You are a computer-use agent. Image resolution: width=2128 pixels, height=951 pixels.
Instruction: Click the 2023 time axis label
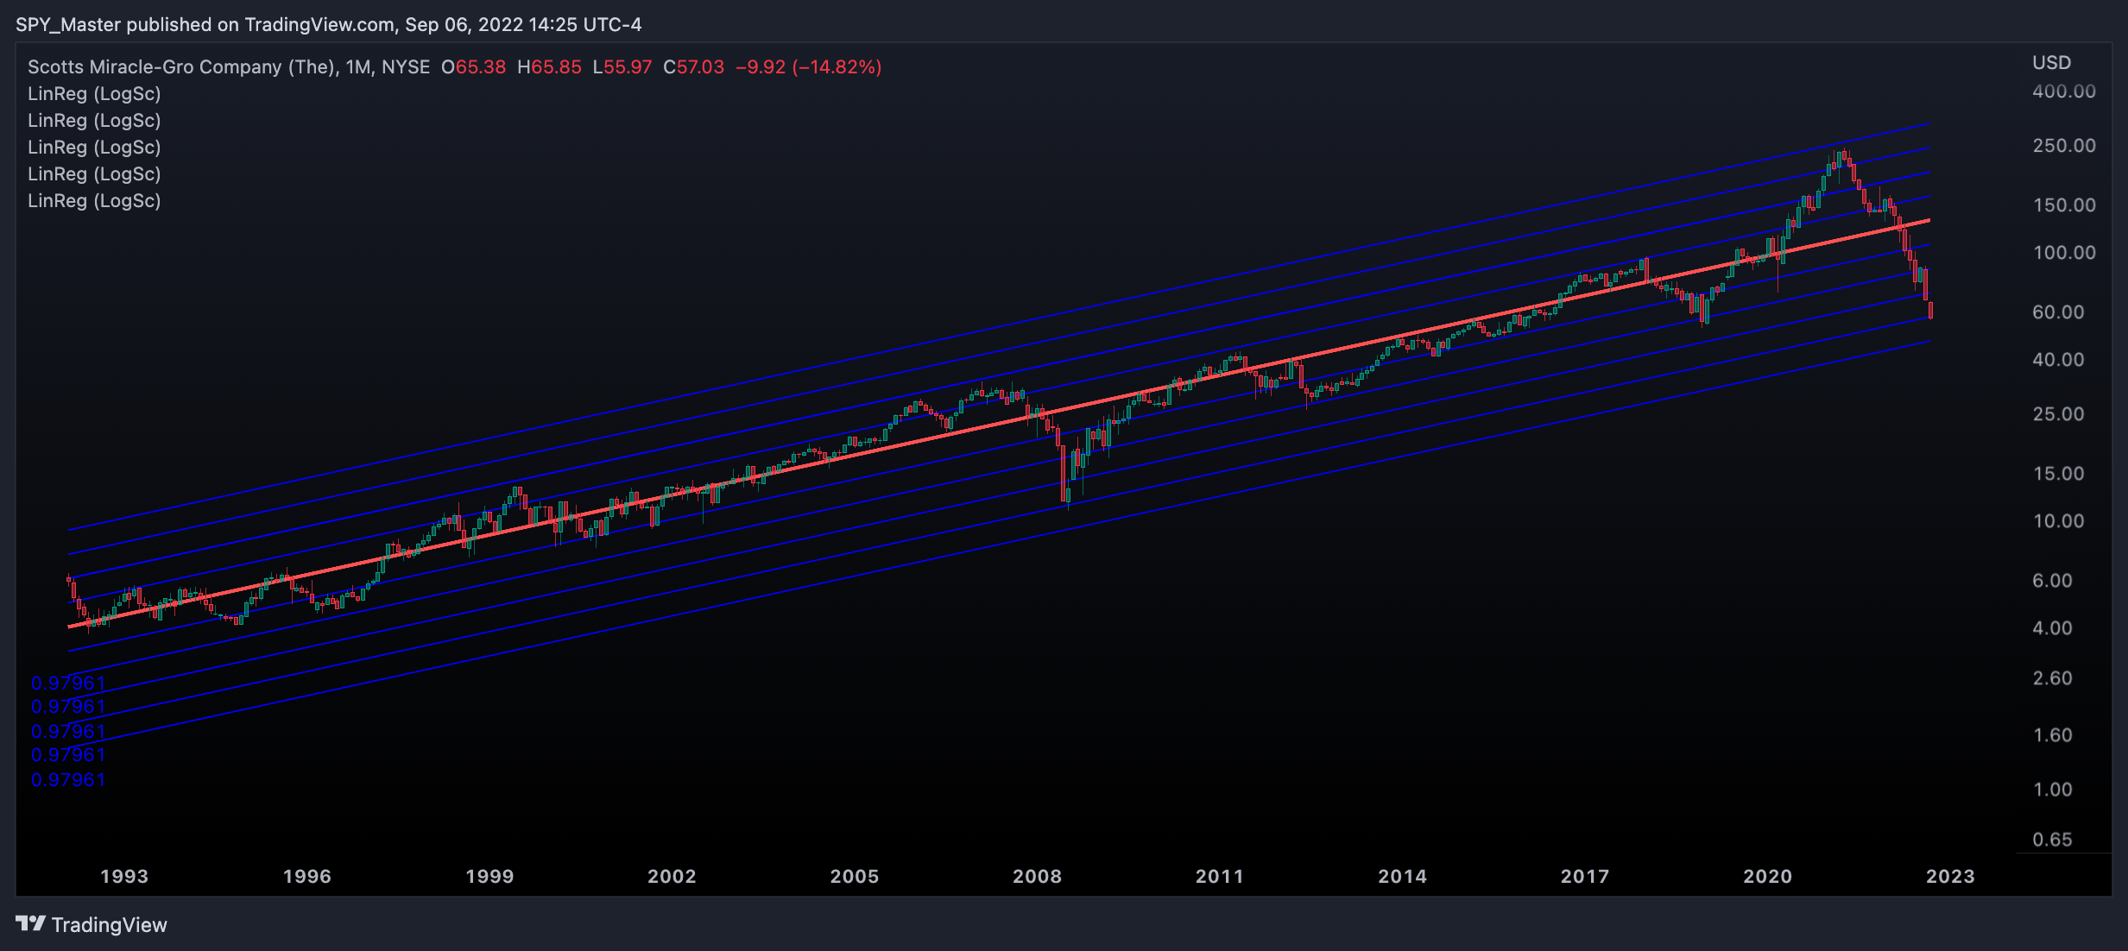1950,877
